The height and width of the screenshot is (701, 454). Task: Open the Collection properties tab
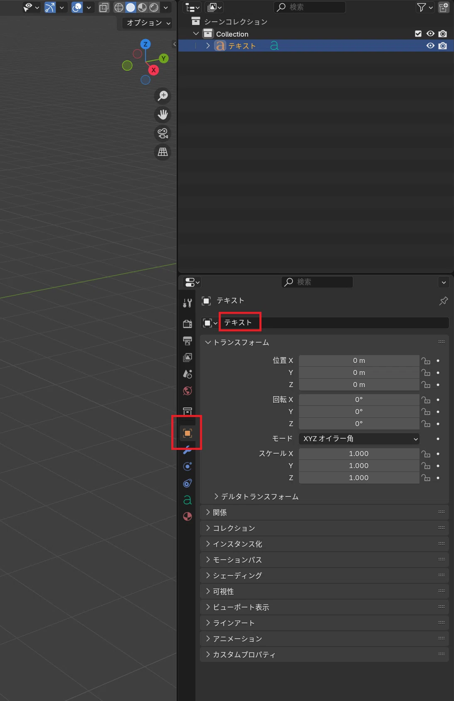pos(188,411)
